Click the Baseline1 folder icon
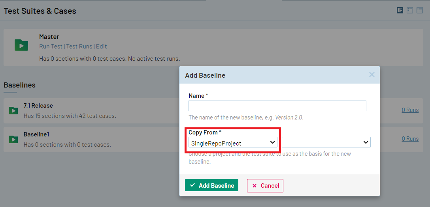430x207 pixels. (x=13, y=139)
